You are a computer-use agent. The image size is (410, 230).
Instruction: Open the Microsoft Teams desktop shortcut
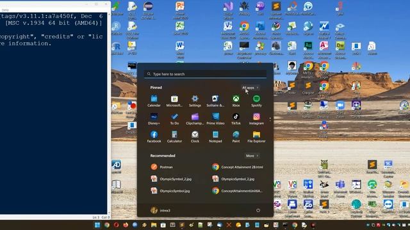(340, 188)
